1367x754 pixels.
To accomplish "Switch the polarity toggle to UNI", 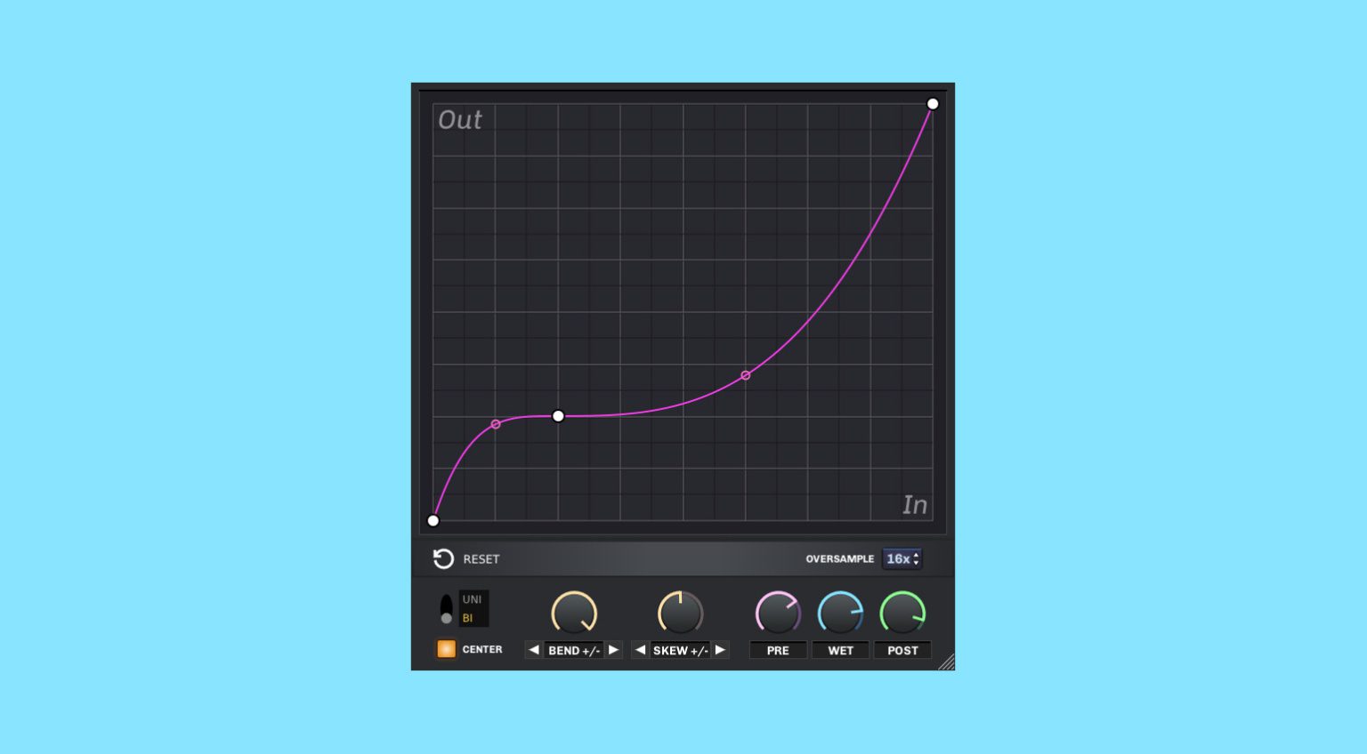I will tap(473, 598).
